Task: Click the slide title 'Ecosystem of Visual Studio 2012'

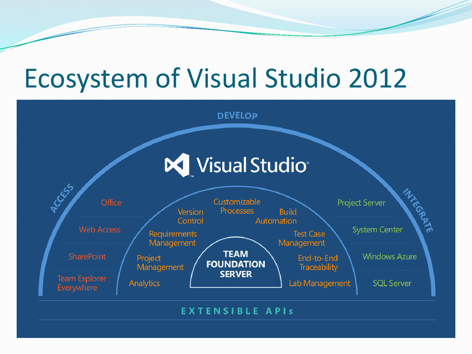Action: pos(216,78)
